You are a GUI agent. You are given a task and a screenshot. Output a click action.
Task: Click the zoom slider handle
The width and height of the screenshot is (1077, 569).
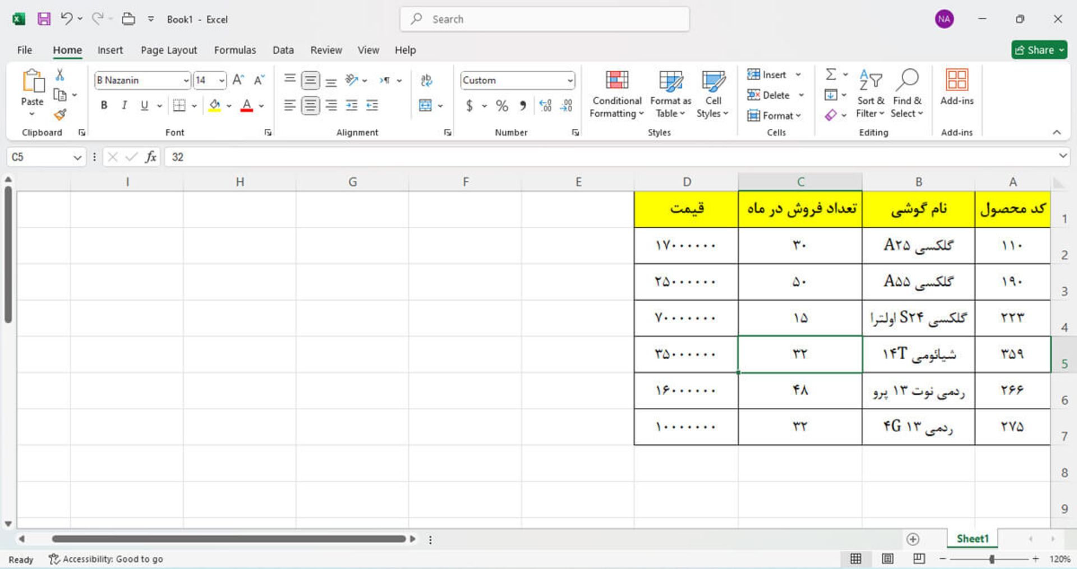992,559
